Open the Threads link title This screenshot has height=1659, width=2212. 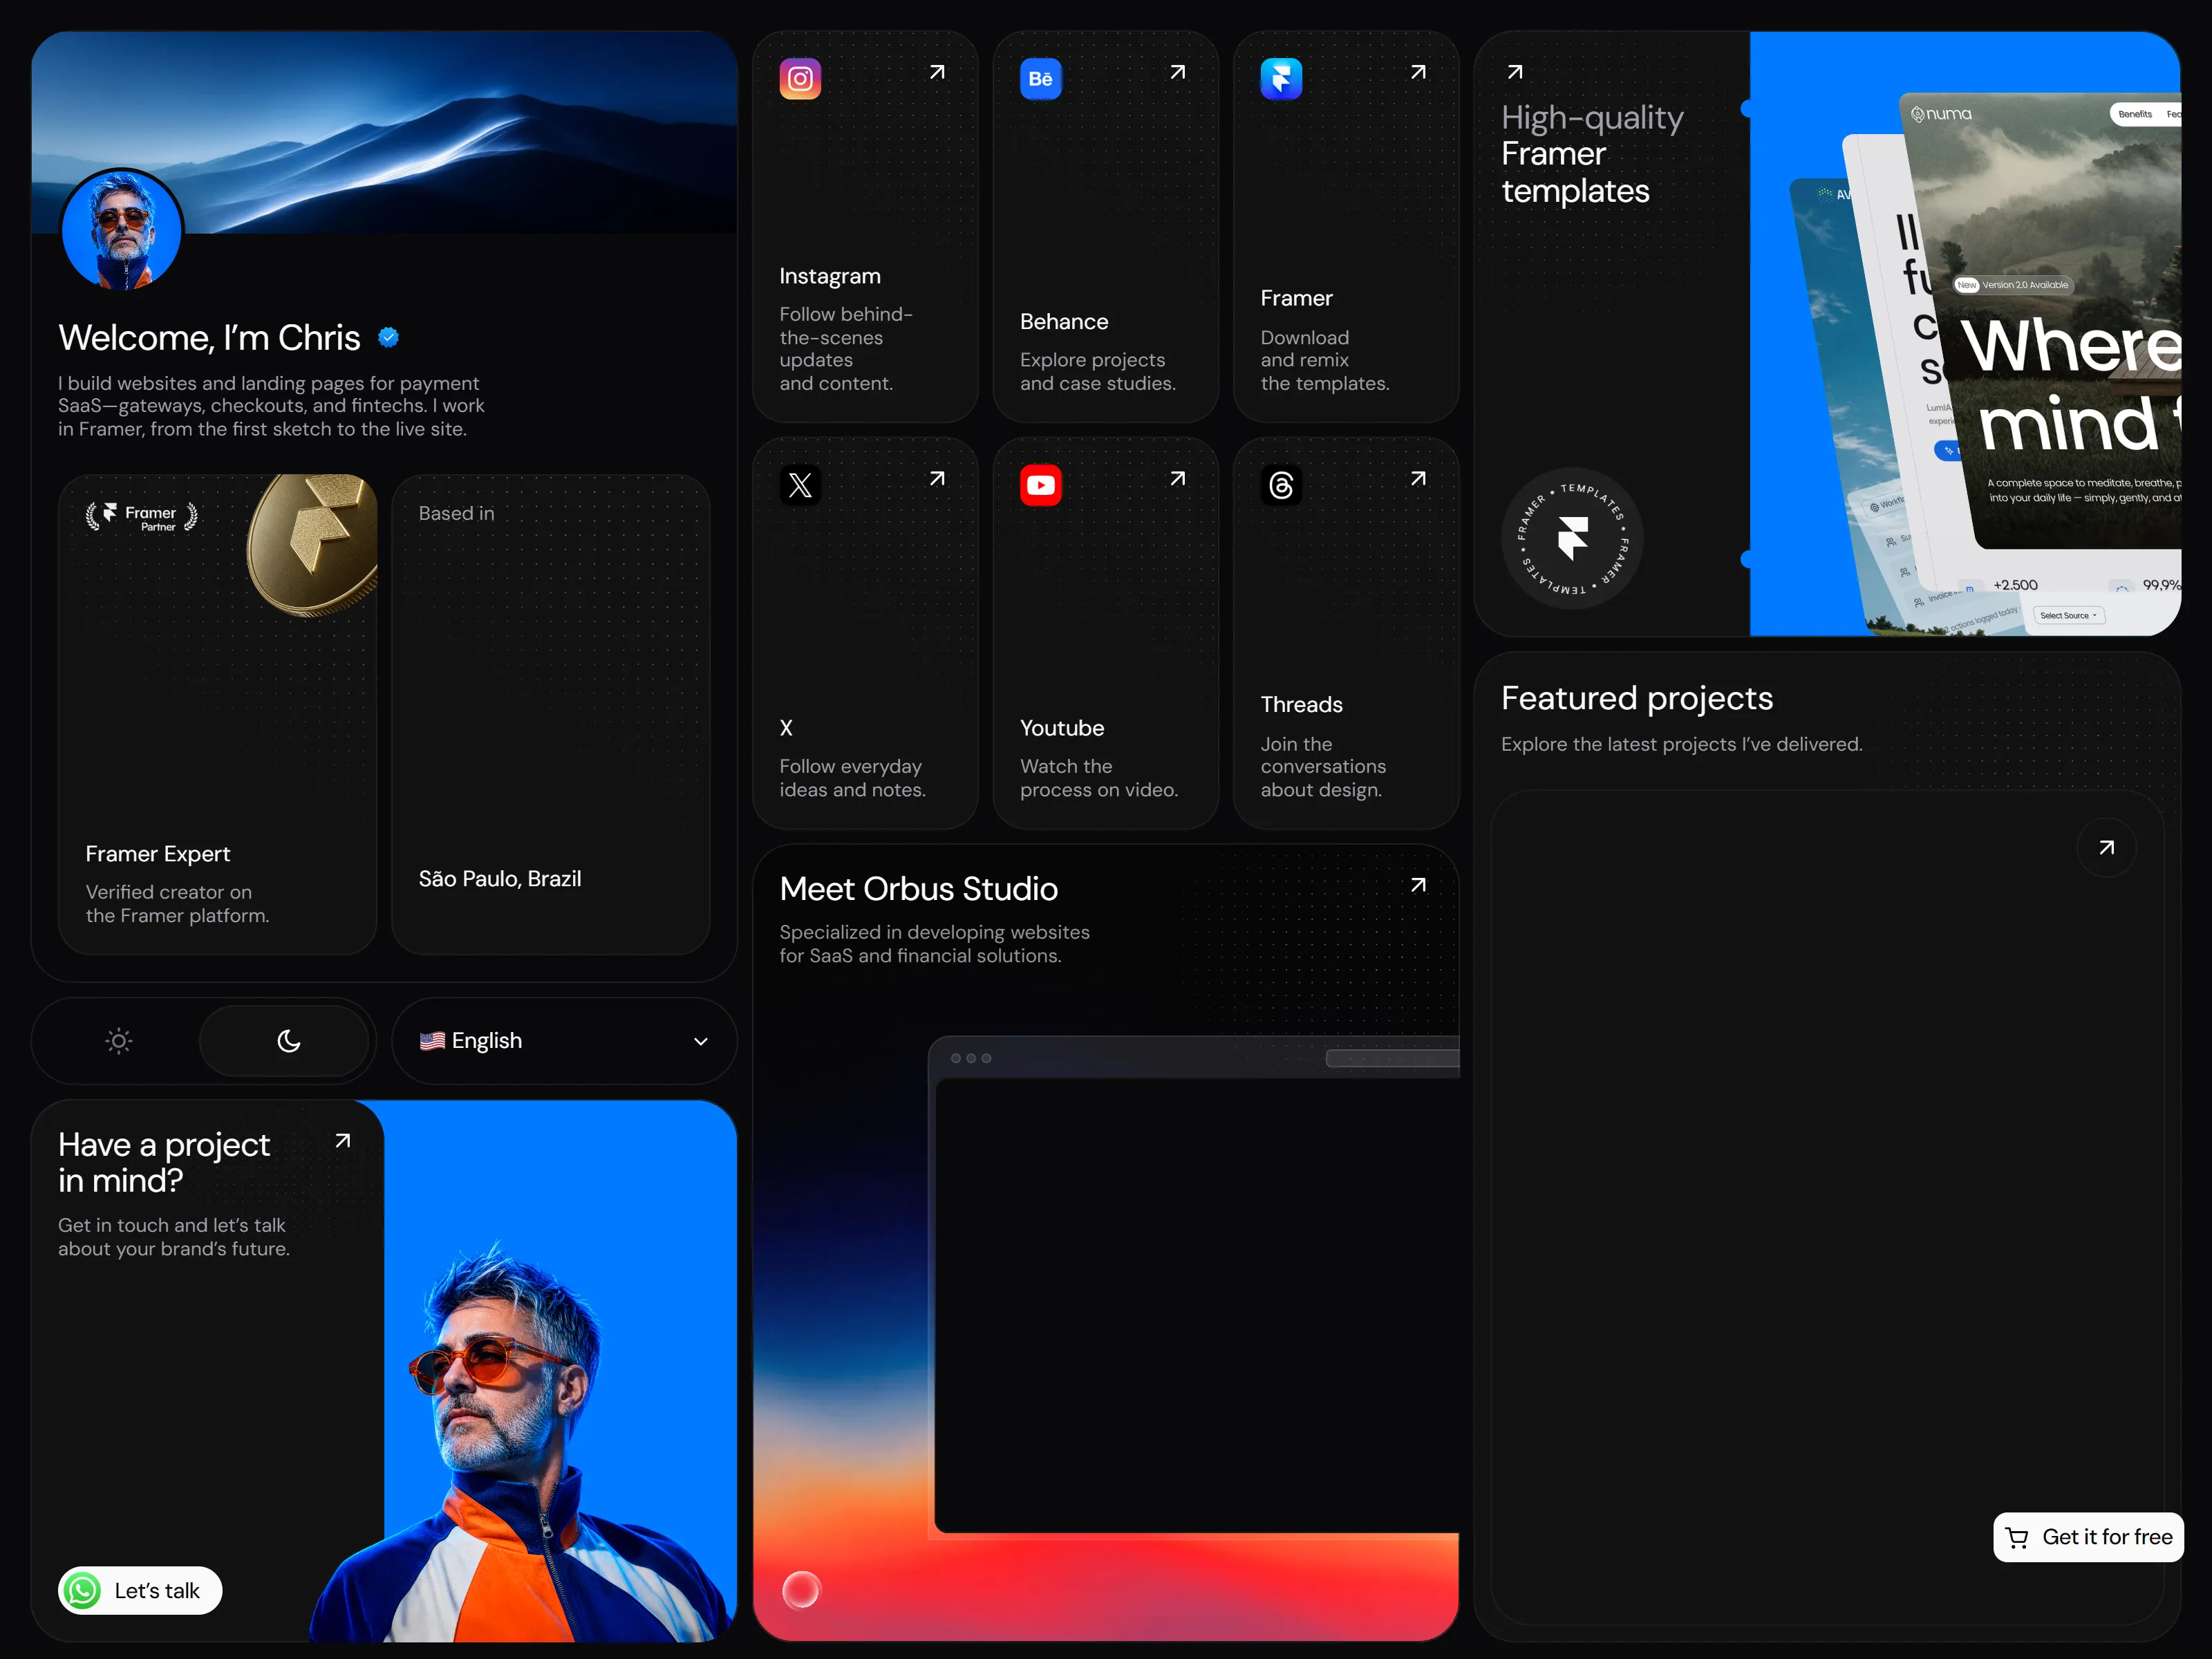pyautogui.click(x=1301, y=705)
